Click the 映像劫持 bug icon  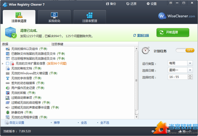pos(8,112)
